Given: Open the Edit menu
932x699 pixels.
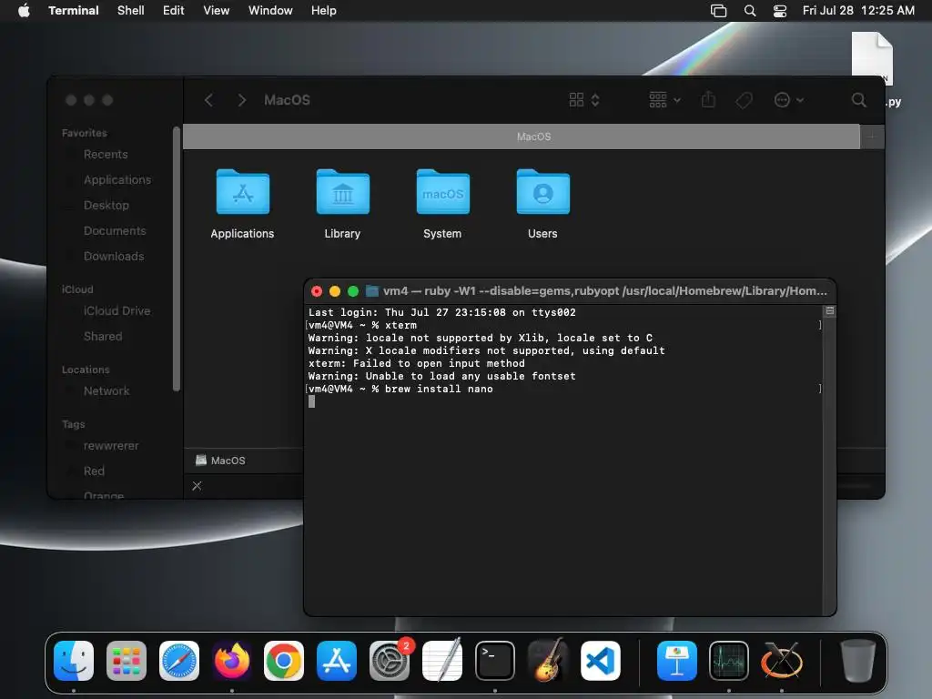Looking at the screenshot, I should (174, 11).
